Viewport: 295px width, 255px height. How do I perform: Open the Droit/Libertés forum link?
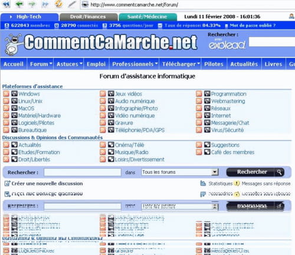click(x=34, y=159)
